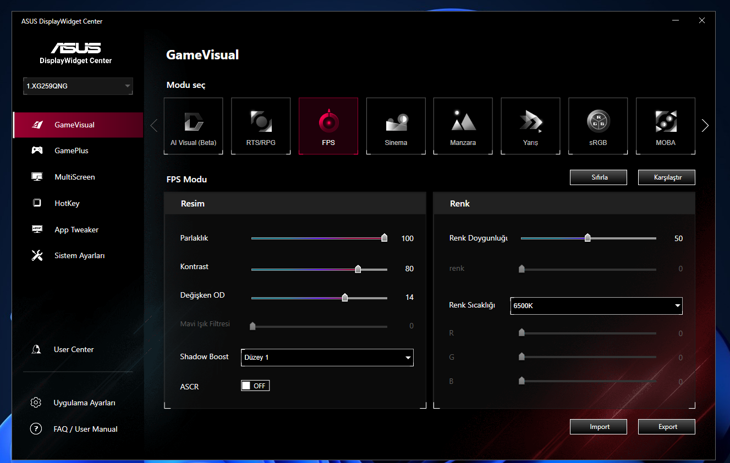Click the Sistem Ayarları tools icon

click(x=37, y=255)
